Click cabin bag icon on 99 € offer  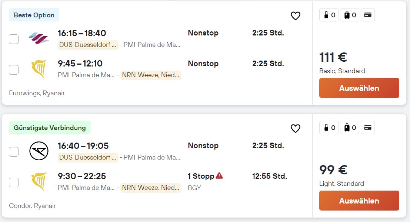pyautogui.click(x=329, y=127)
